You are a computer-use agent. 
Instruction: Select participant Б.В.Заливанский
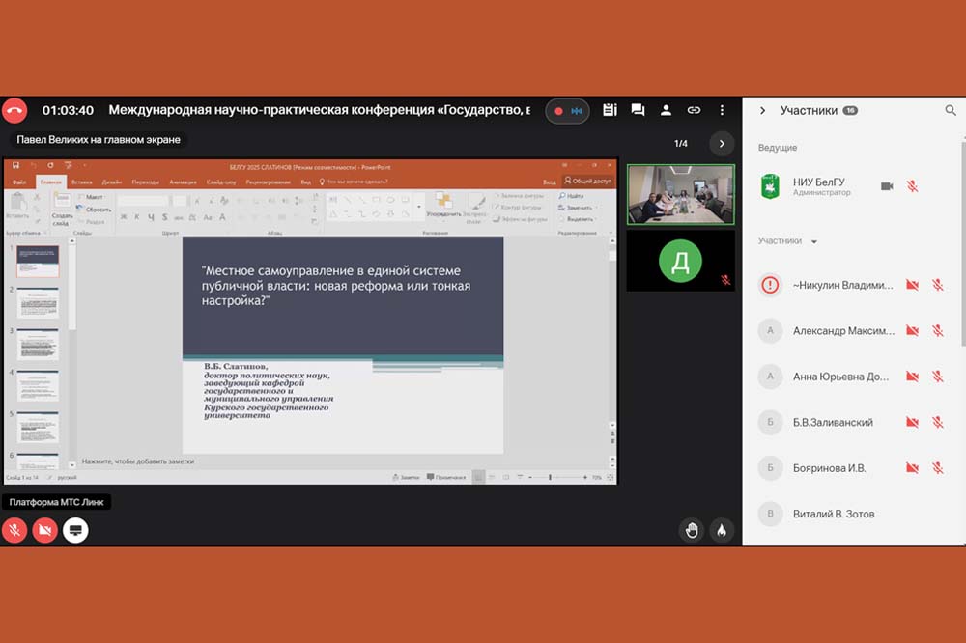[x=833, y=422]
